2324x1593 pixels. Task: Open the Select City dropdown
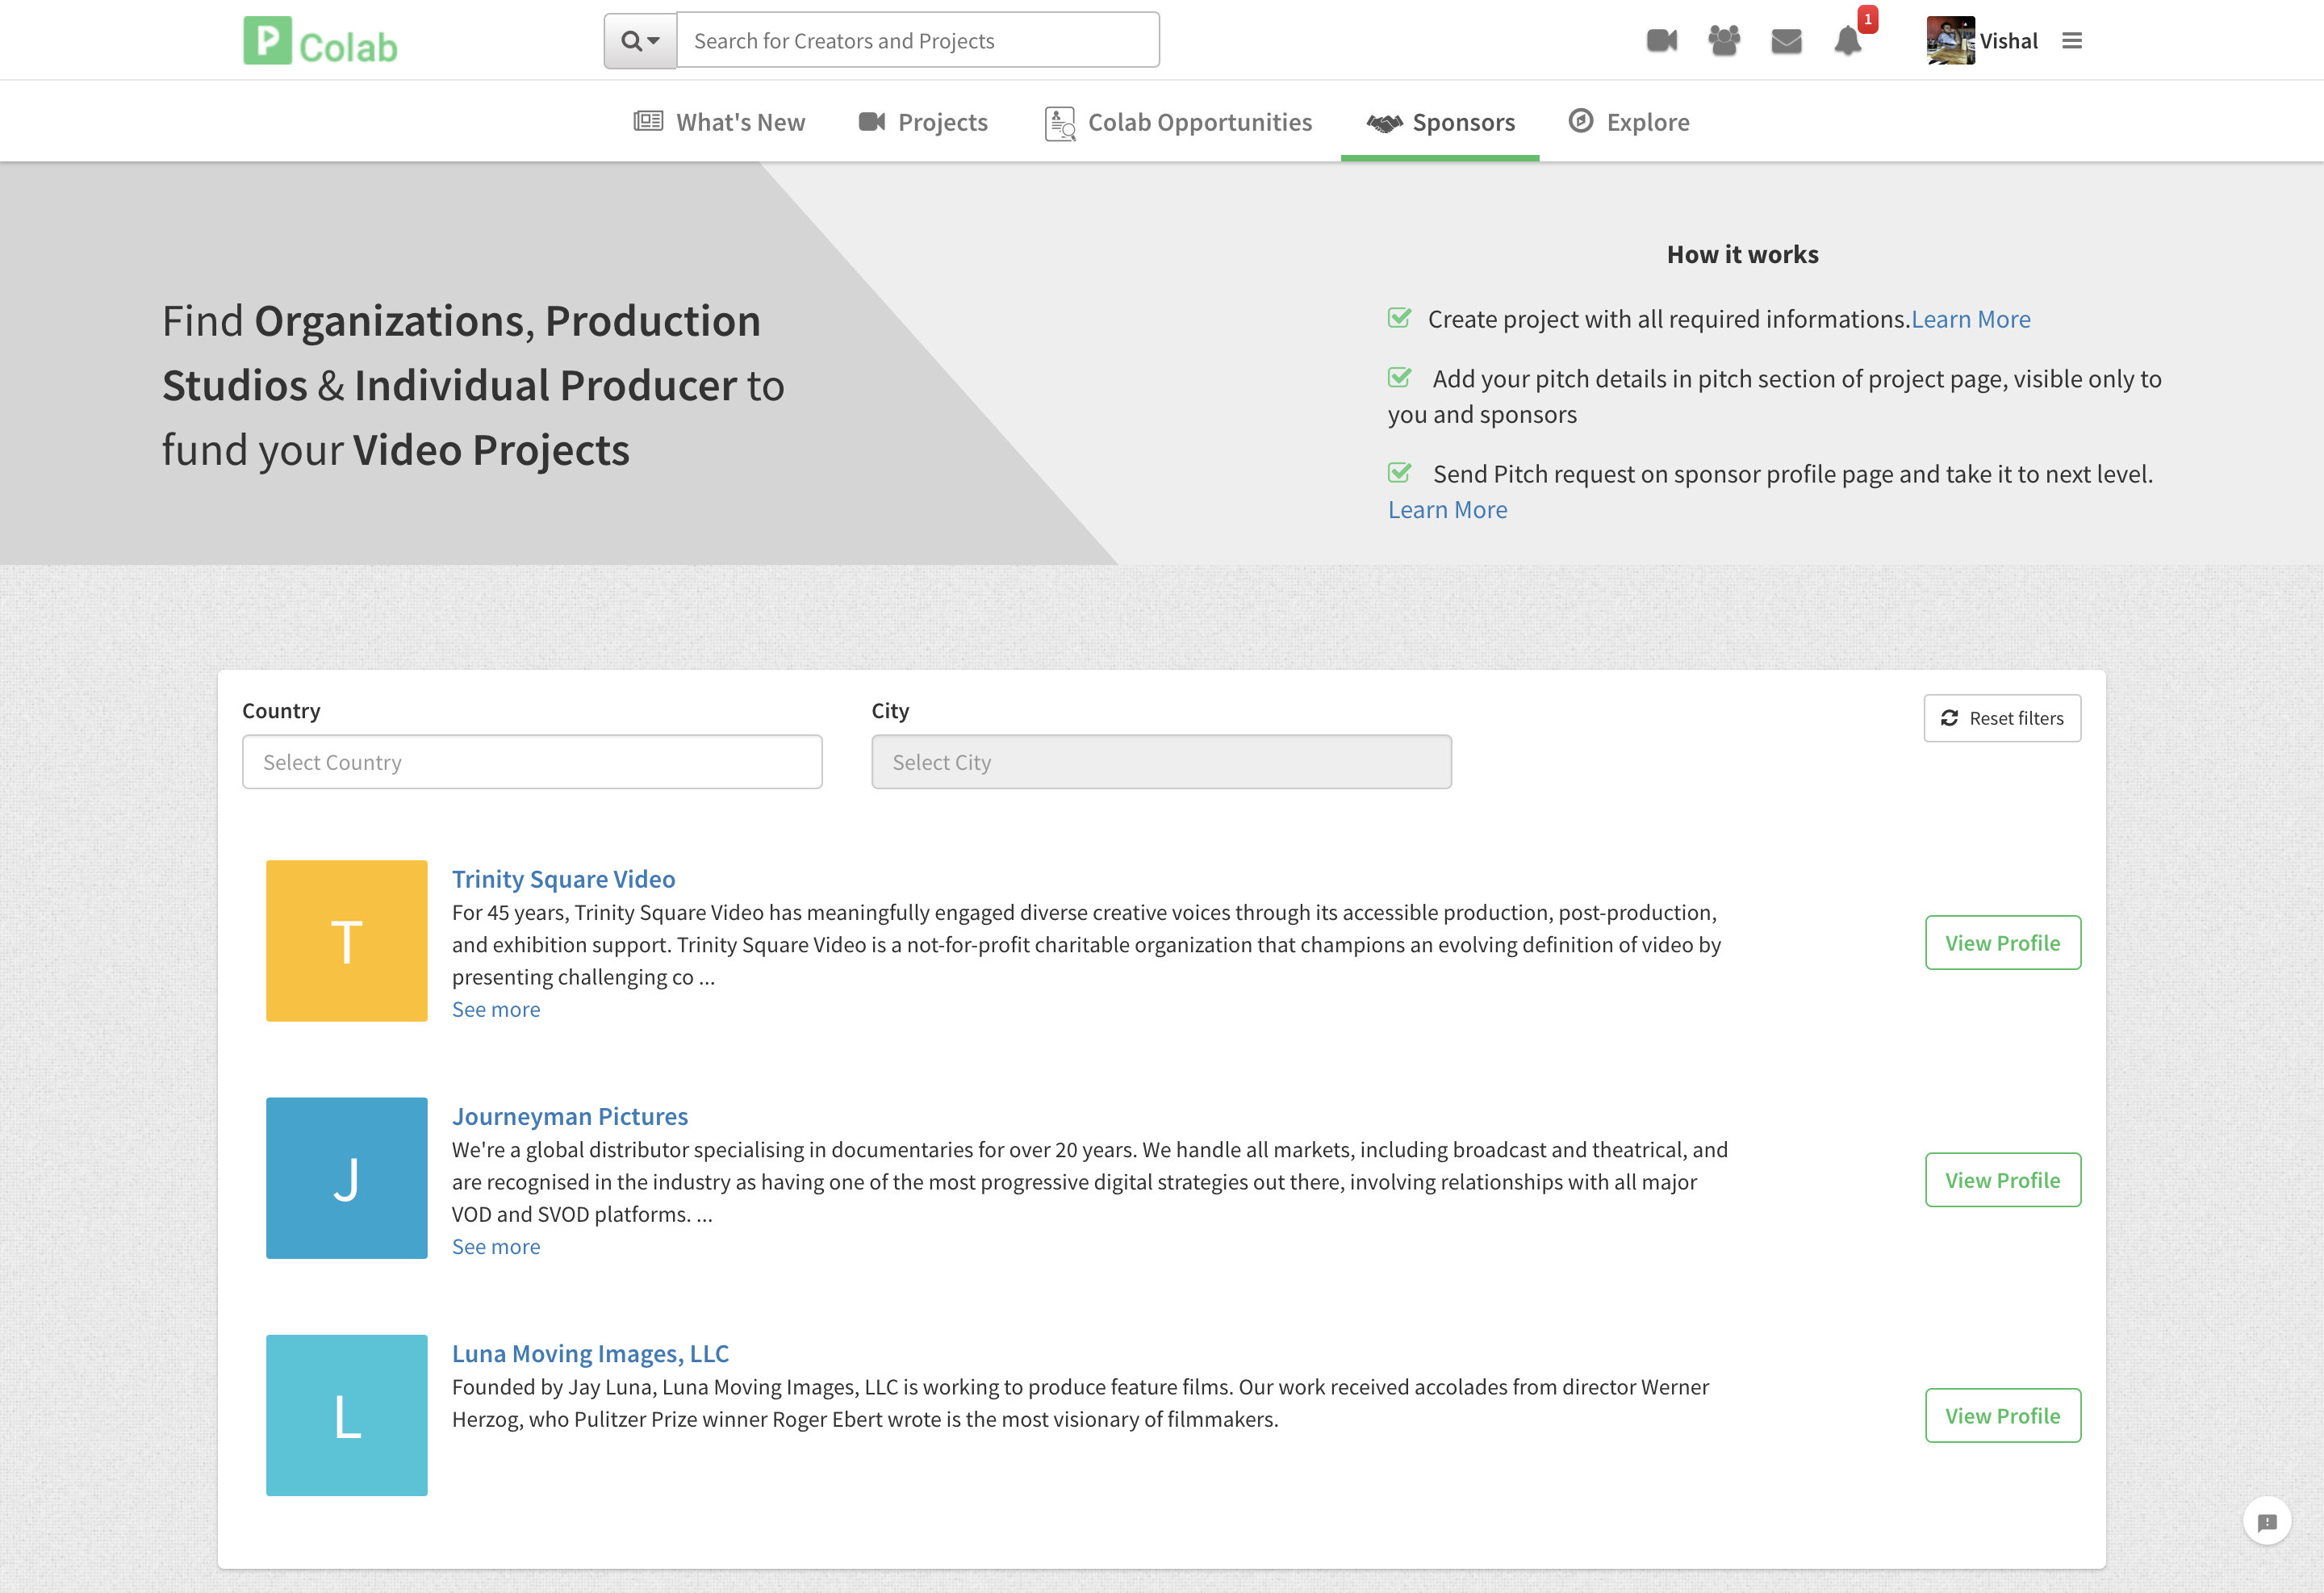[1160, 762]
